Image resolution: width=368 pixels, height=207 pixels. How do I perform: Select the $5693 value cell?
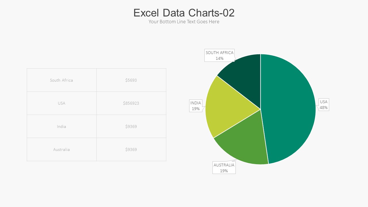pyautogui.click(x=131, y=80)
